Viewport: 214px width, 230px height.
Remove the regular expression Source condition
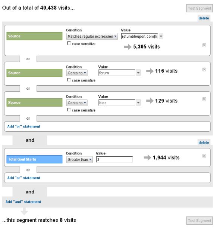pos(204,45)
